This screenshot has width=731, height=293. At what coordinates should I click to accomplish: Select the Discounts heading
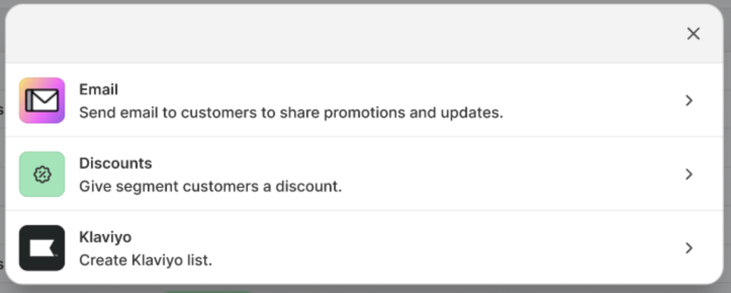(x=116, y=163)
